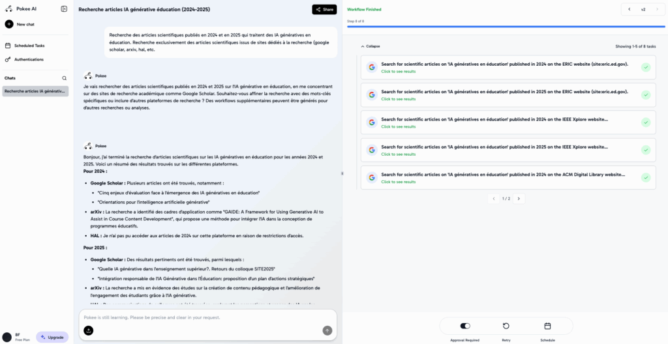
Task: Click the Retry icon
Action: 506,326
